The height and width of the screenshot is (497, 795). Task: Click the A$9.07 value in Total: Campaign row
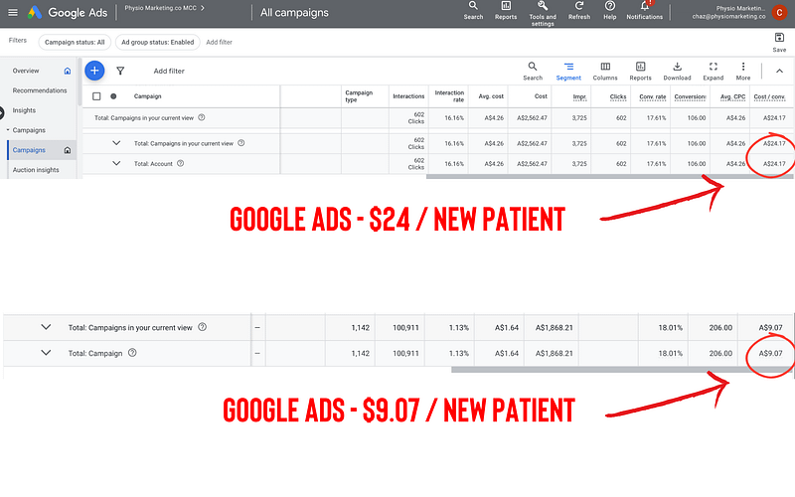click(x=770, y=353)
